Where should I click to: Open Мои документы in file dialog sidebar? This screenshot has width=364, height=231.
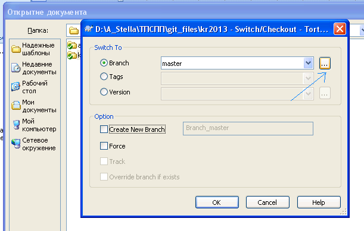tap(34, 106)
